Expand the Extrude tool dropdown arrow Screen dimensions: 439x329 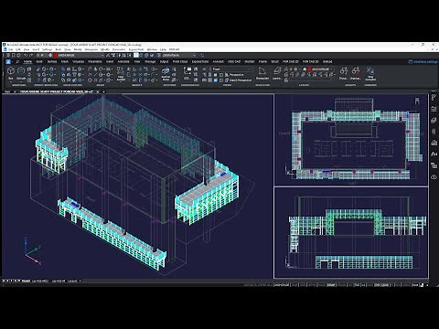[21, 81]
